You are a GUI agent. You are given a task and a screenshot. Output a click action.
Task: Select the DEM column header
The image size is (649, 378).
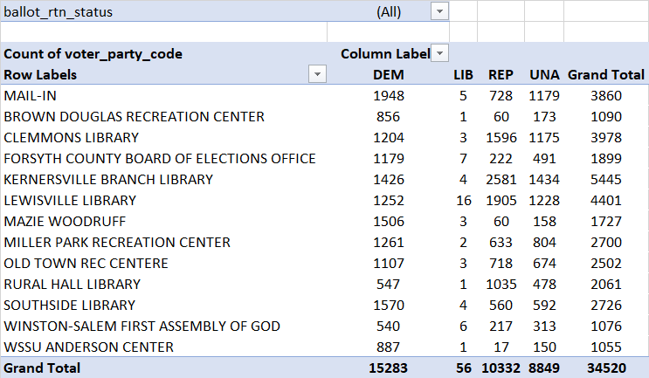387,75
